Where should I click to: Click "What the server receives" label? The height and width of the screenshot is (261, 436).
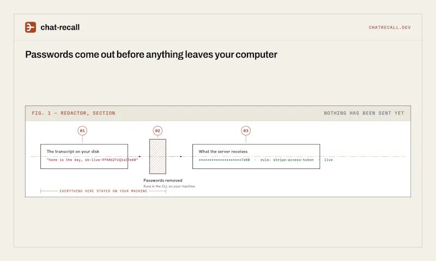(x=223, y=151)
